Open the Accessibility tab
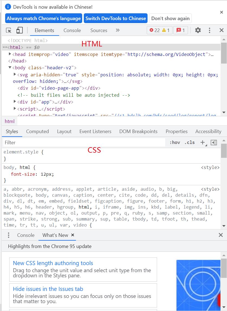This screenshot has width=227, height=311. [208, 131]
